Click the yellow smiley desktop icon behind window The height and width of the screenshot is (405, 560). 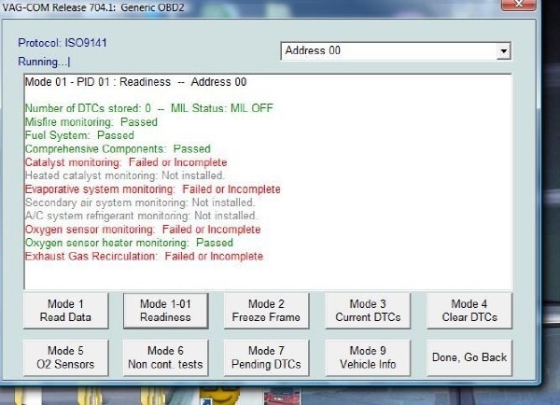220,396
